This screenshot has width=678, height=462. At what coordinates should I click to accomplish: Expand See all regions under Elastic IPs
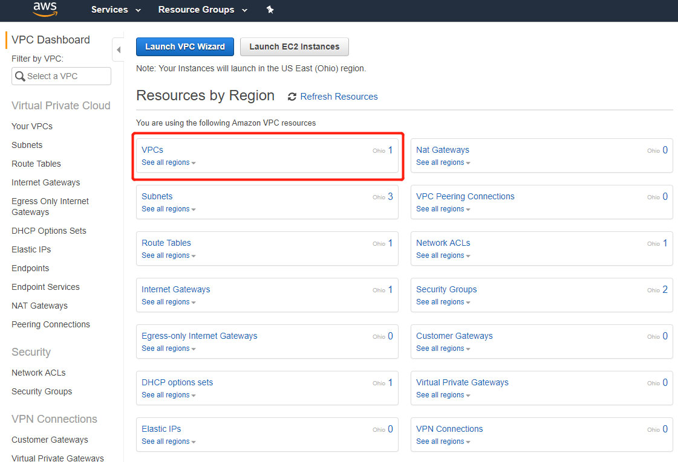tap(169, 441)
